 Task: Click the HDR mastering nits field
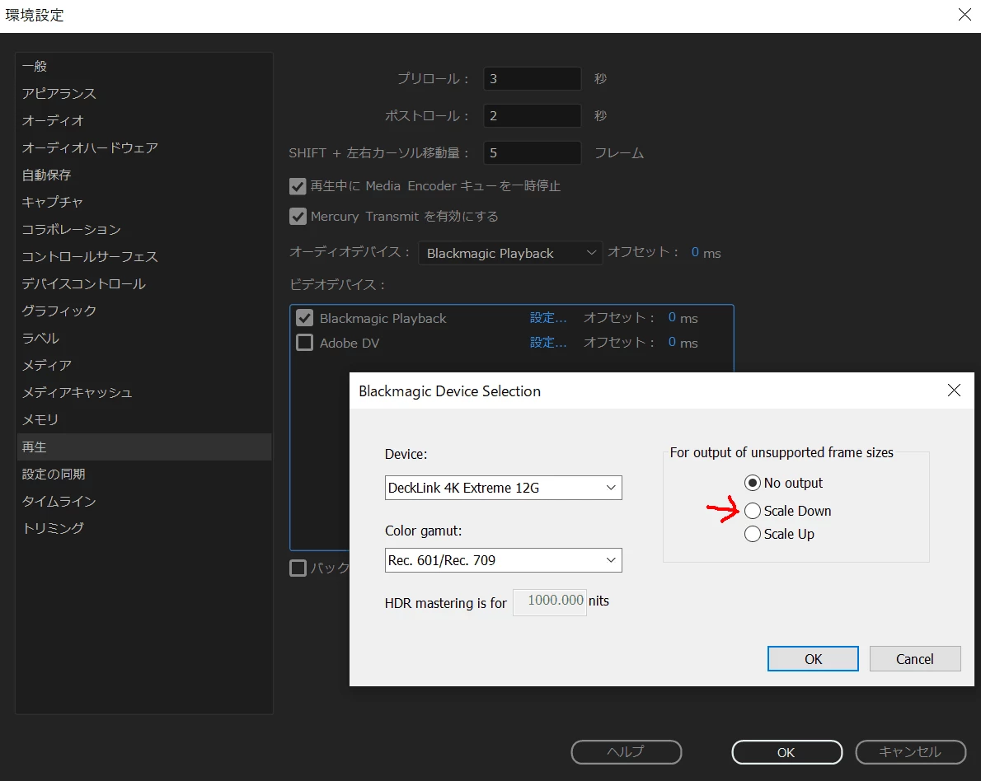coord(549,601)
